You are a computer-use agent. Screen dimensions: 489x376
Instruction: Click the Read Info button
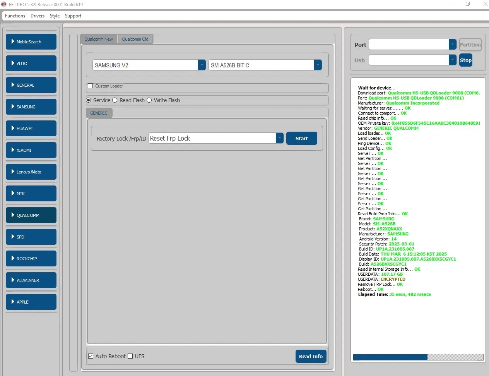click(311, 356)
